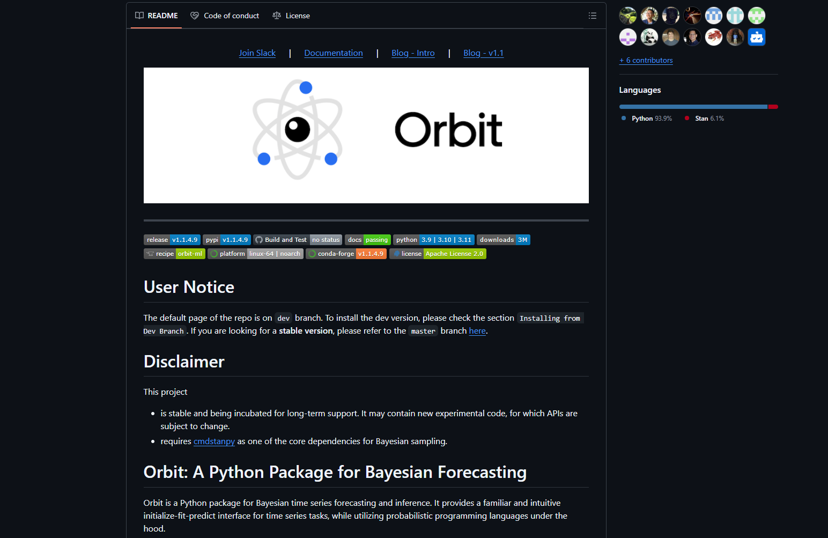Open the black dog contributor avatar
Image resolution: width=828 pixels, height=538 pixels.
[x=671, y=16]
